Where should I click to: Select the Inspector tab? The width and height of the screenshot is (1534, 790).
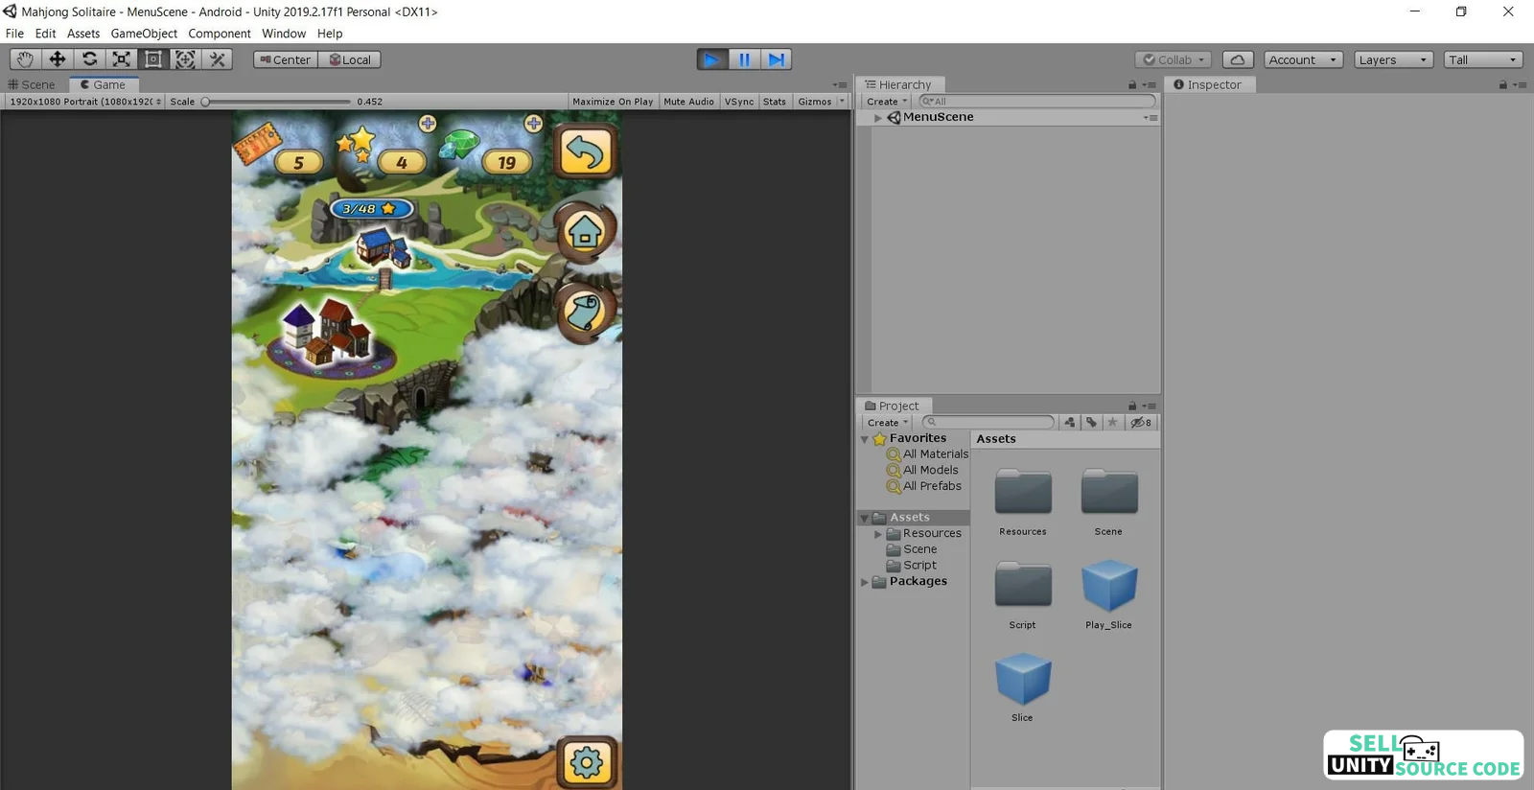[x=1208, y=84]
